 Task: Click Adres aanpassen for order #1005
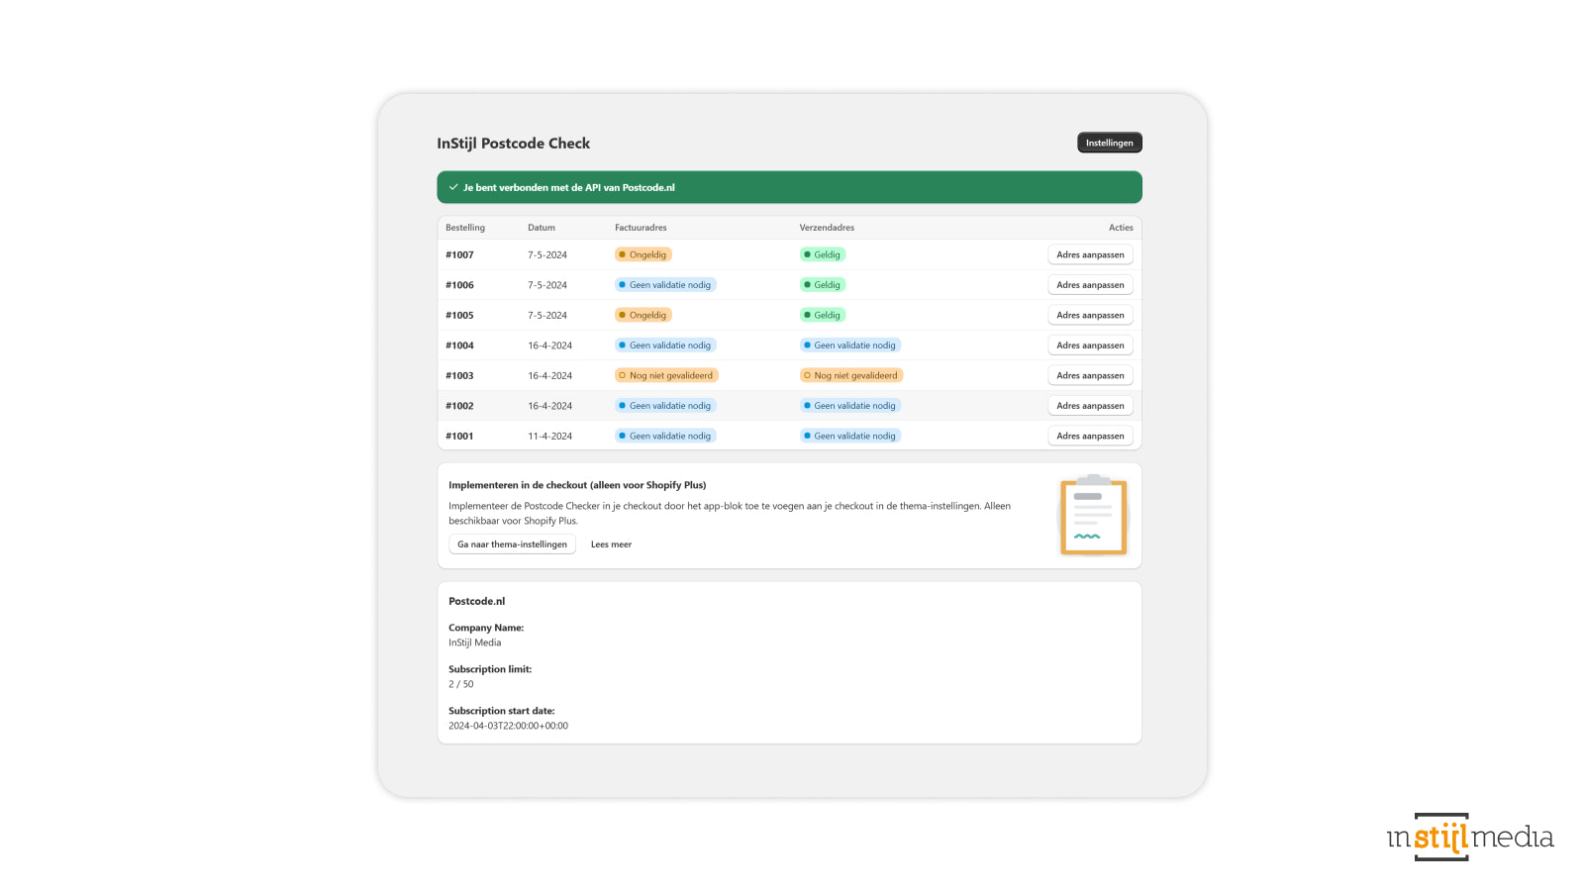click(1090, 315)
